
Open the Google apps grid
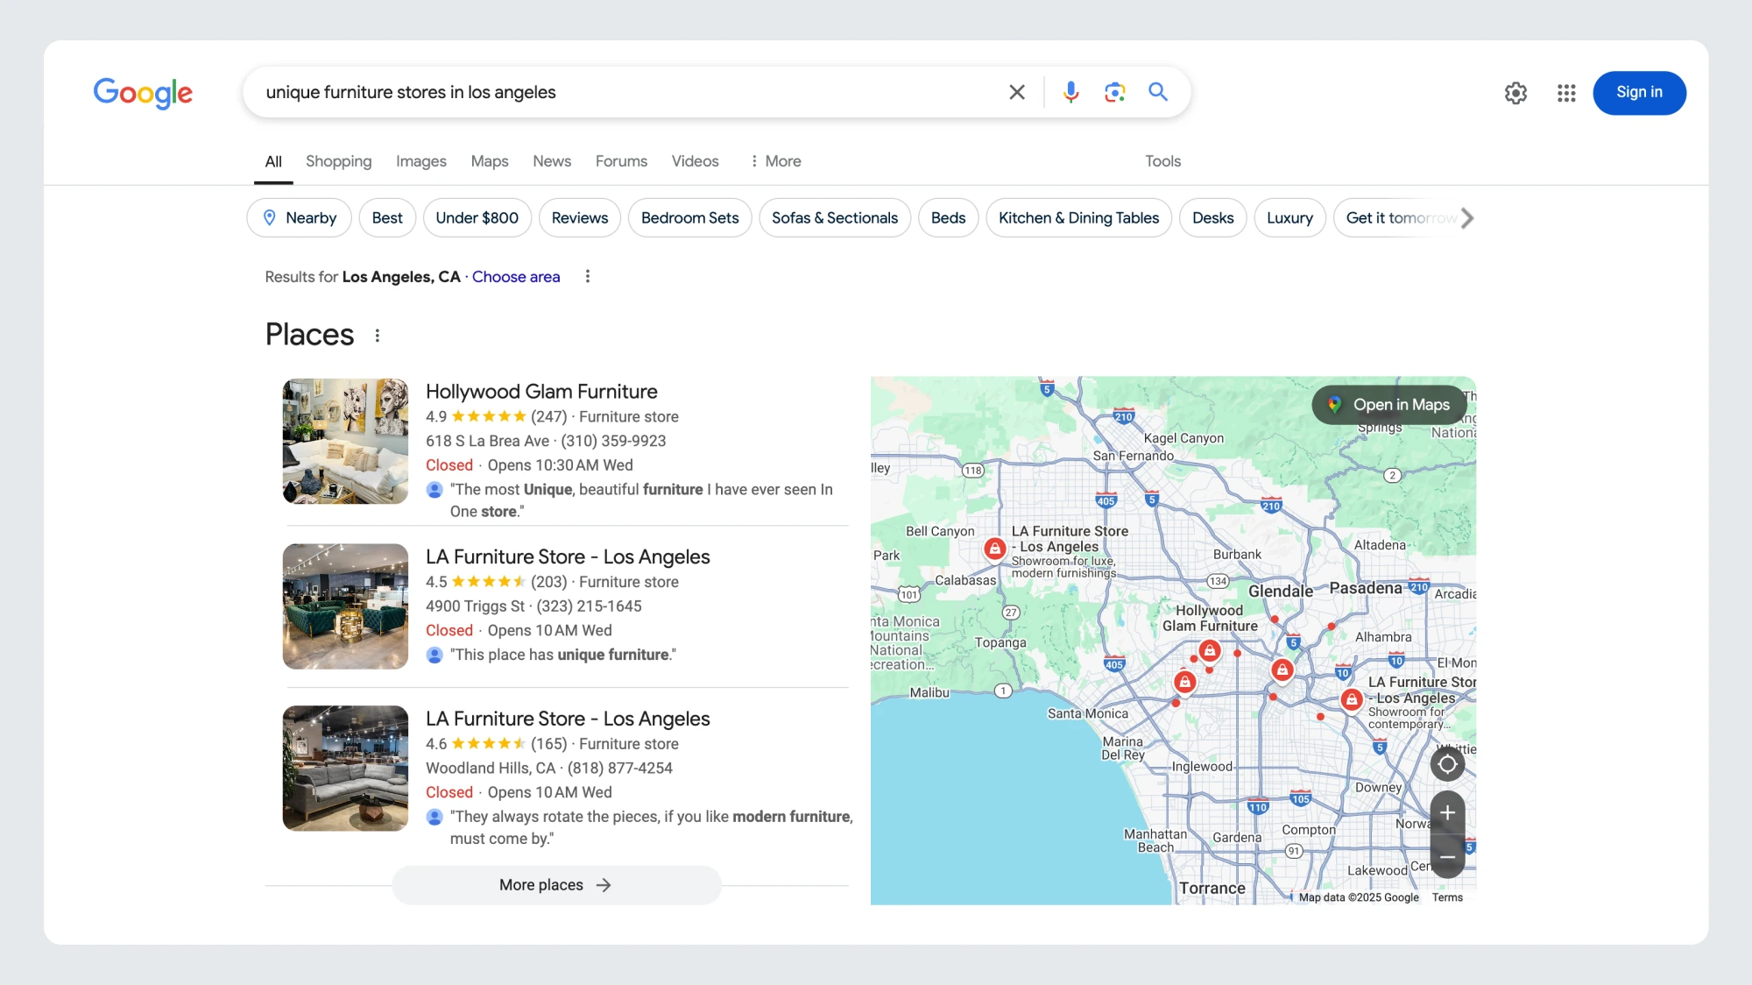1566,93
